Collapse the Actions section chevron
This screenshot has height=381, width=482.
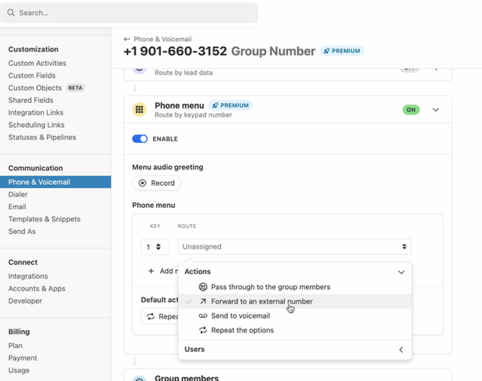coord(401,272)
